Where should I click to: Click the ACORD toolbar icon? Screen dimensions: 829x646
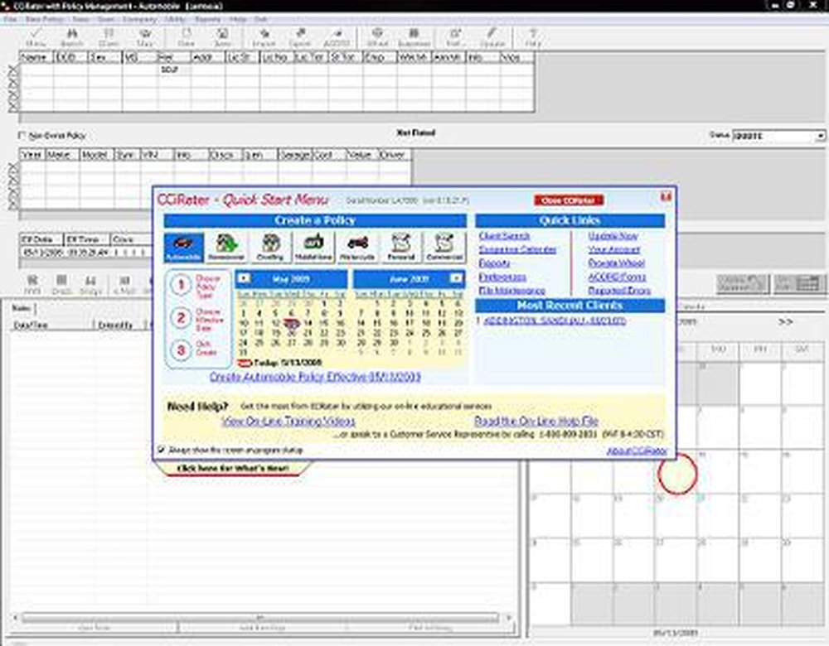[337, 37]
